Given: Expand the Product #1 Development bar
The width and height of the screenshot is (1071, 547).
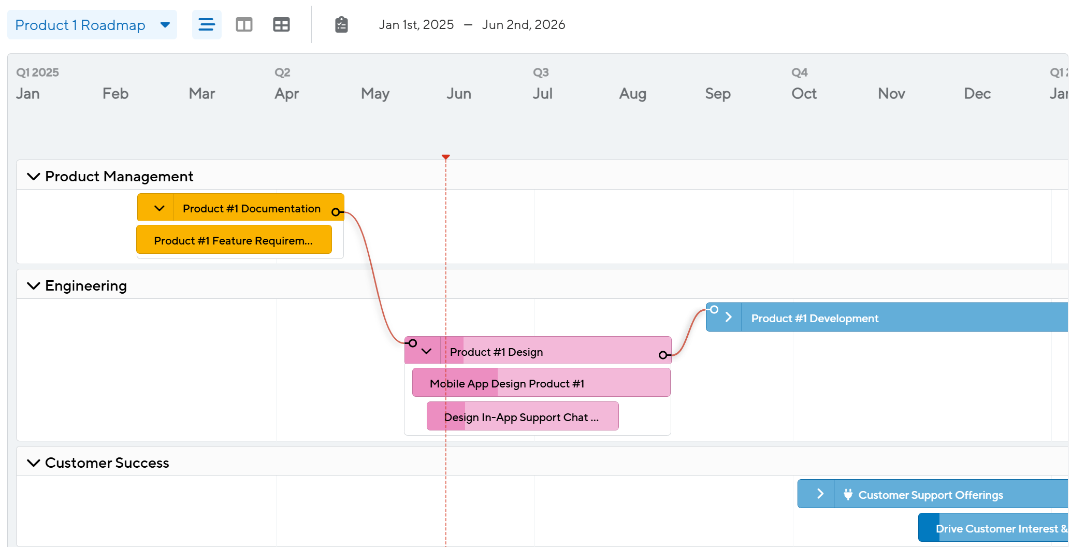Looking at the screenshot, I should pos(728,317).
